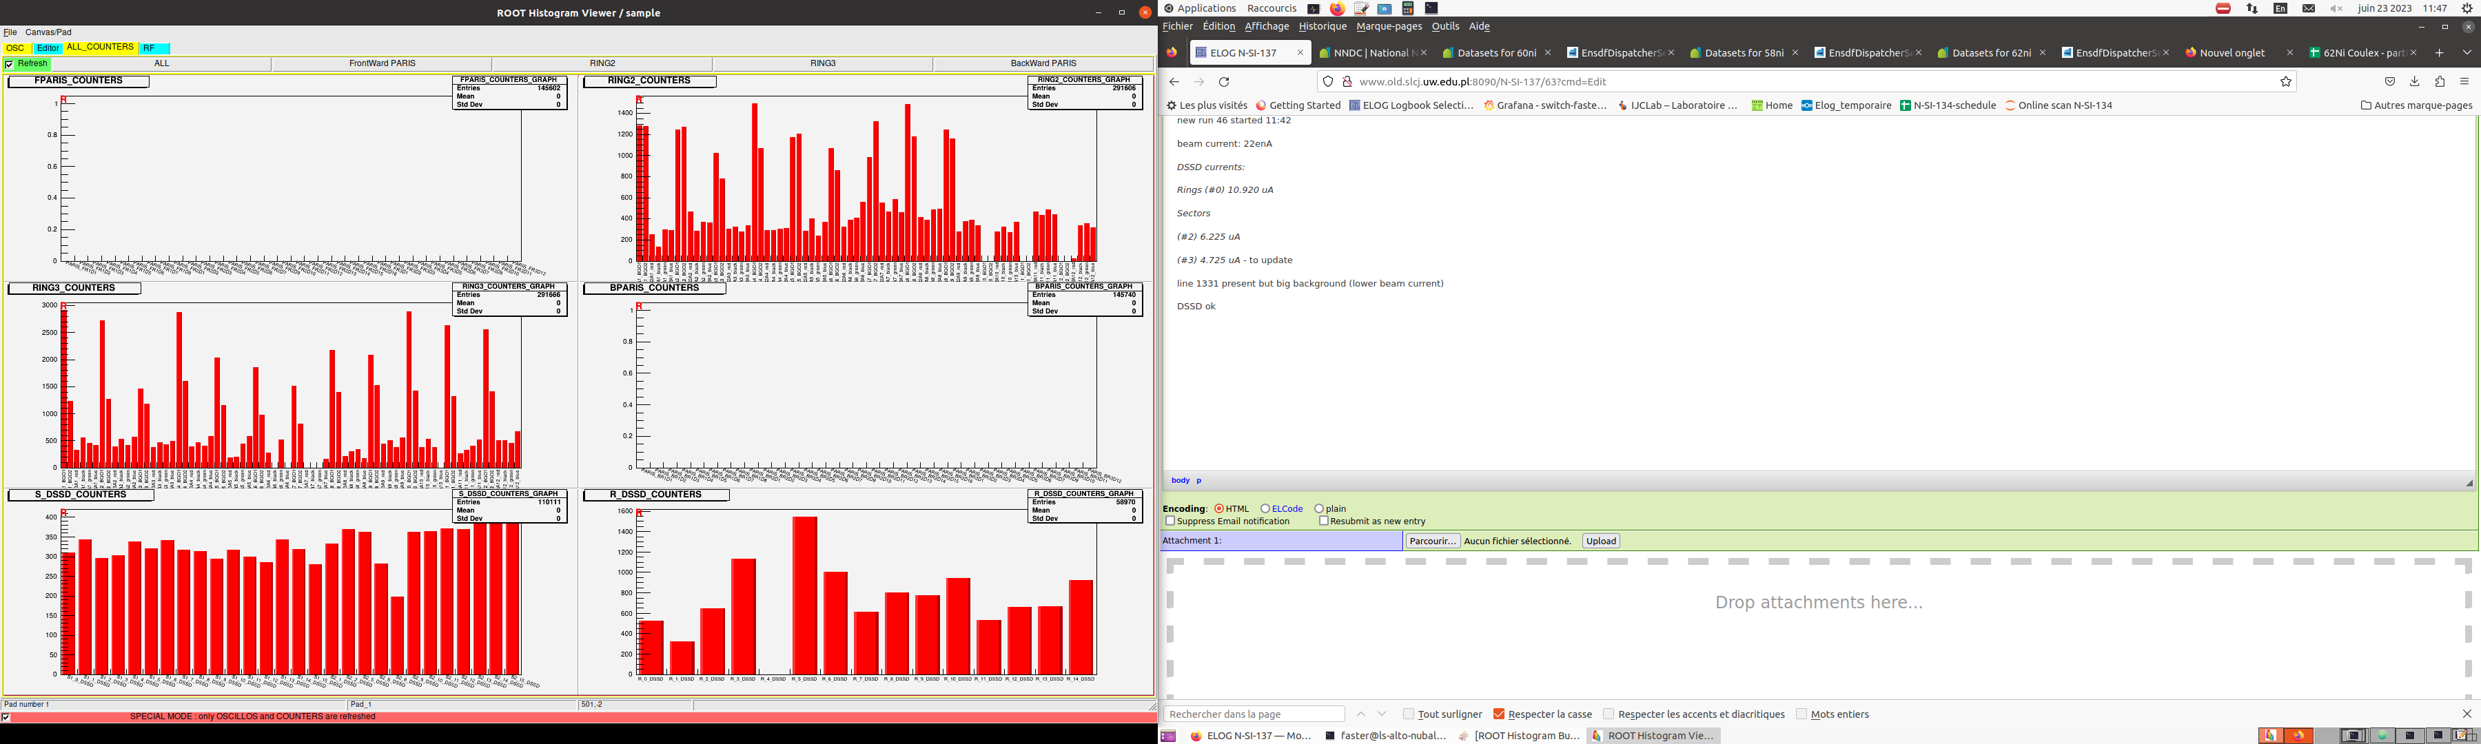2481x744 pixels.
Task: Open Firefox hamburger application menu
Action: [2464, 82]
